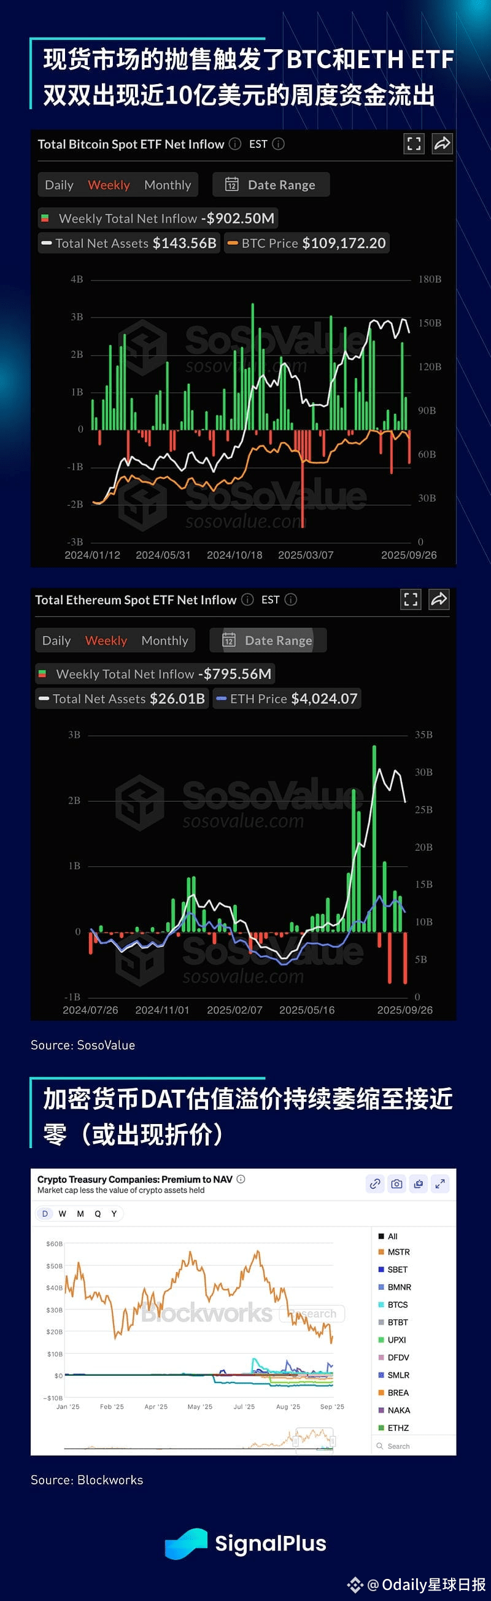The image size is (491, 1601).
Task: Click the range slider handle below Blockworks chart
Action: pyautogui.click(x=296, y=1441)
